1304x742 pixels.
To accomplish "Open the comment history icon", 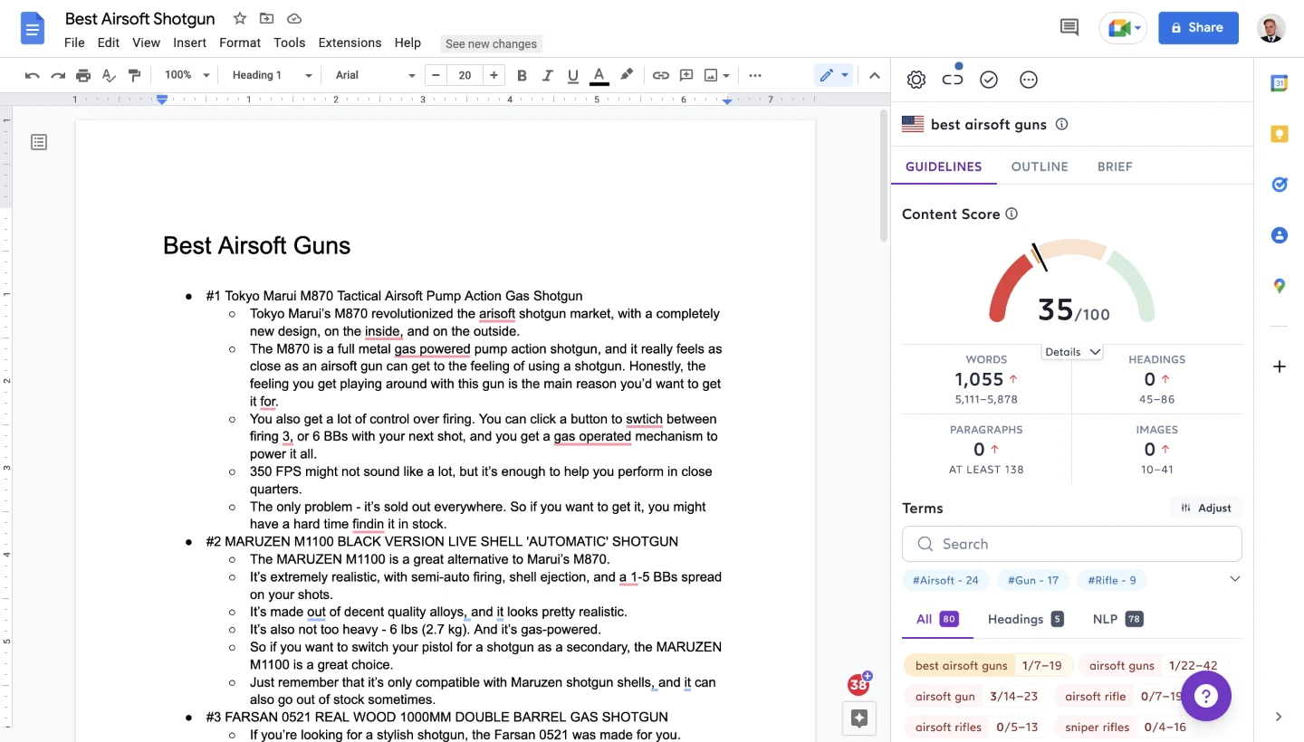I will point(1069,27).
